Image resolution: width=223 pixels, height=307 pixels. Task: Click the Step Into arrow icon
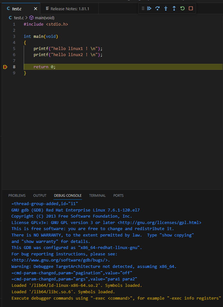point(166,8)
